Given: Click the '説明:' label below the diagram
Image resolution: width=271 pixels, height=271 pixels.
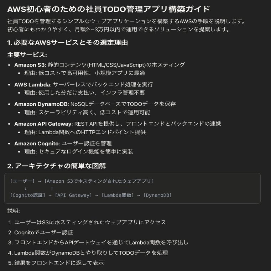Looking at the screenshot, I should [14, 211].
